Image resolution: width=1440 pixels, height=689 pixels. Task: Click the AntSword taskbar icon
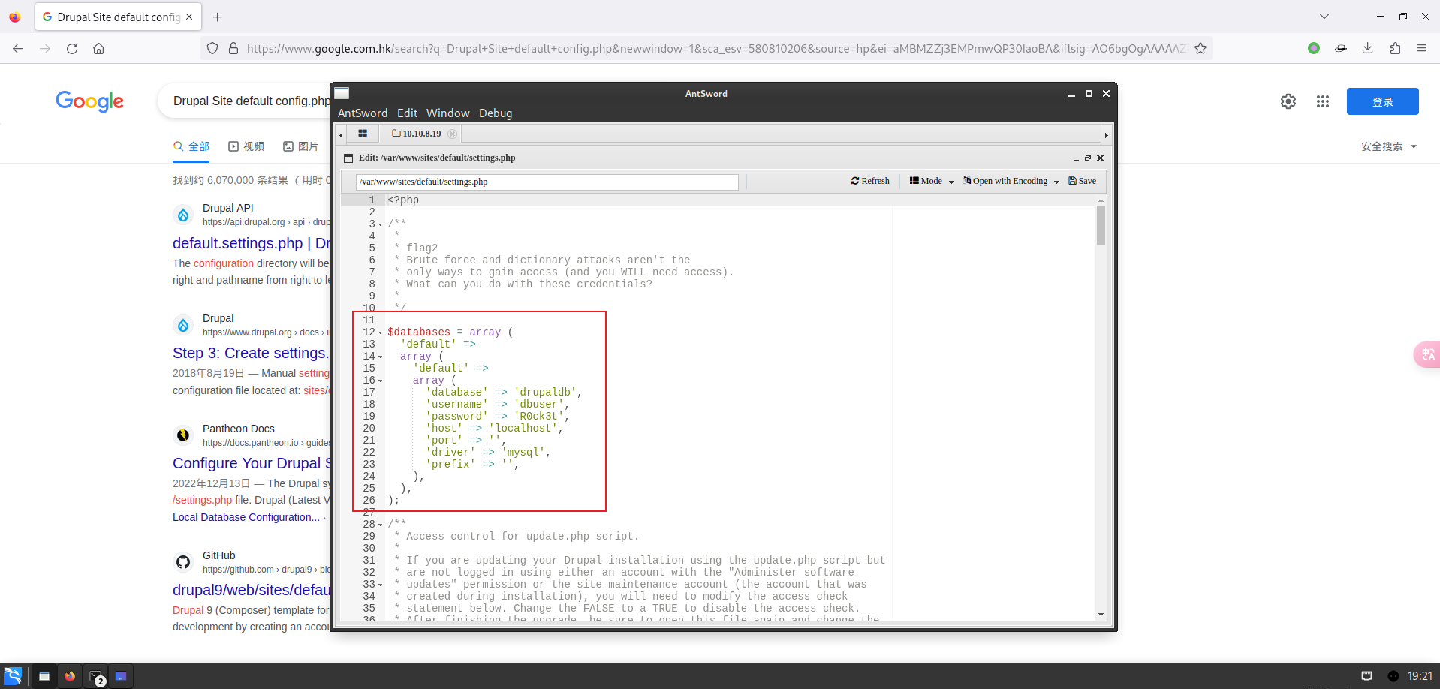coord(121,676)
